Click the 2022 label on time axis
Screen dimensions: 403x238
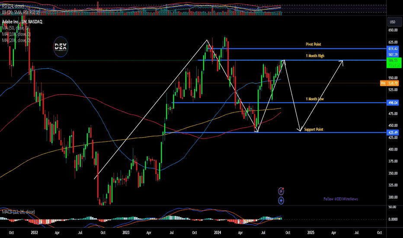coord(34,233)
